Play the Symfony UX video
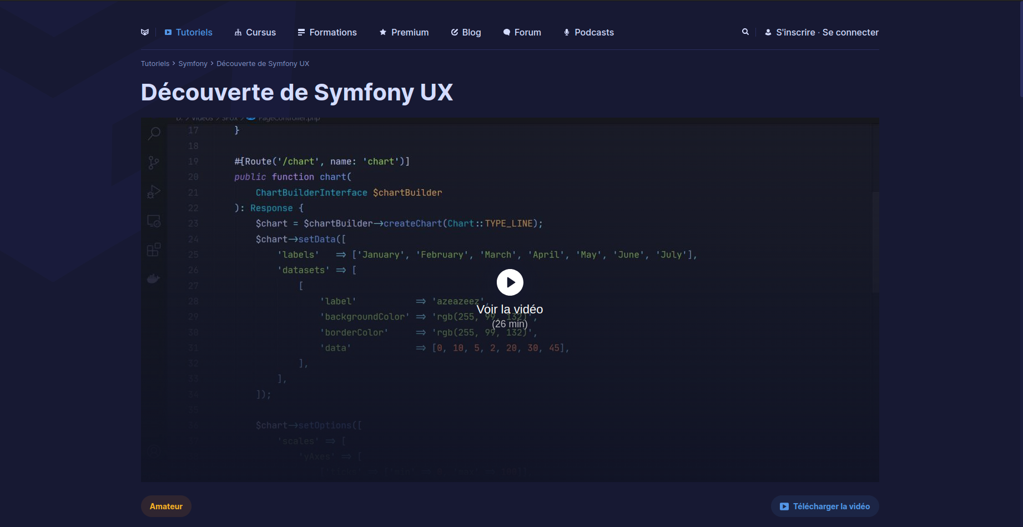This screenshot has height=527, width=1023. click(x=510, y=282)
